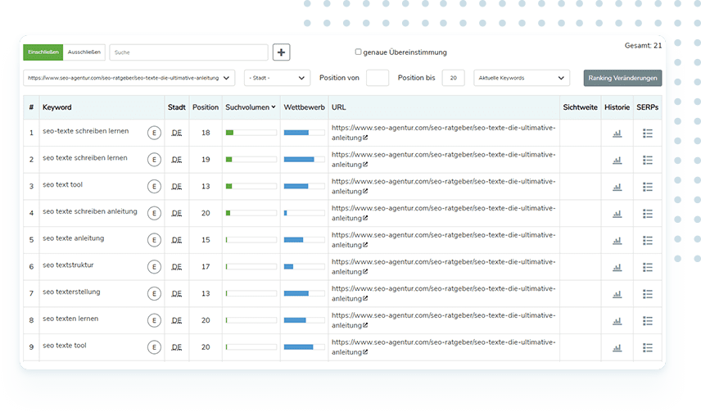Focus the Position bis field
This screenshot has height=412, width=701.
coord(454,78)
